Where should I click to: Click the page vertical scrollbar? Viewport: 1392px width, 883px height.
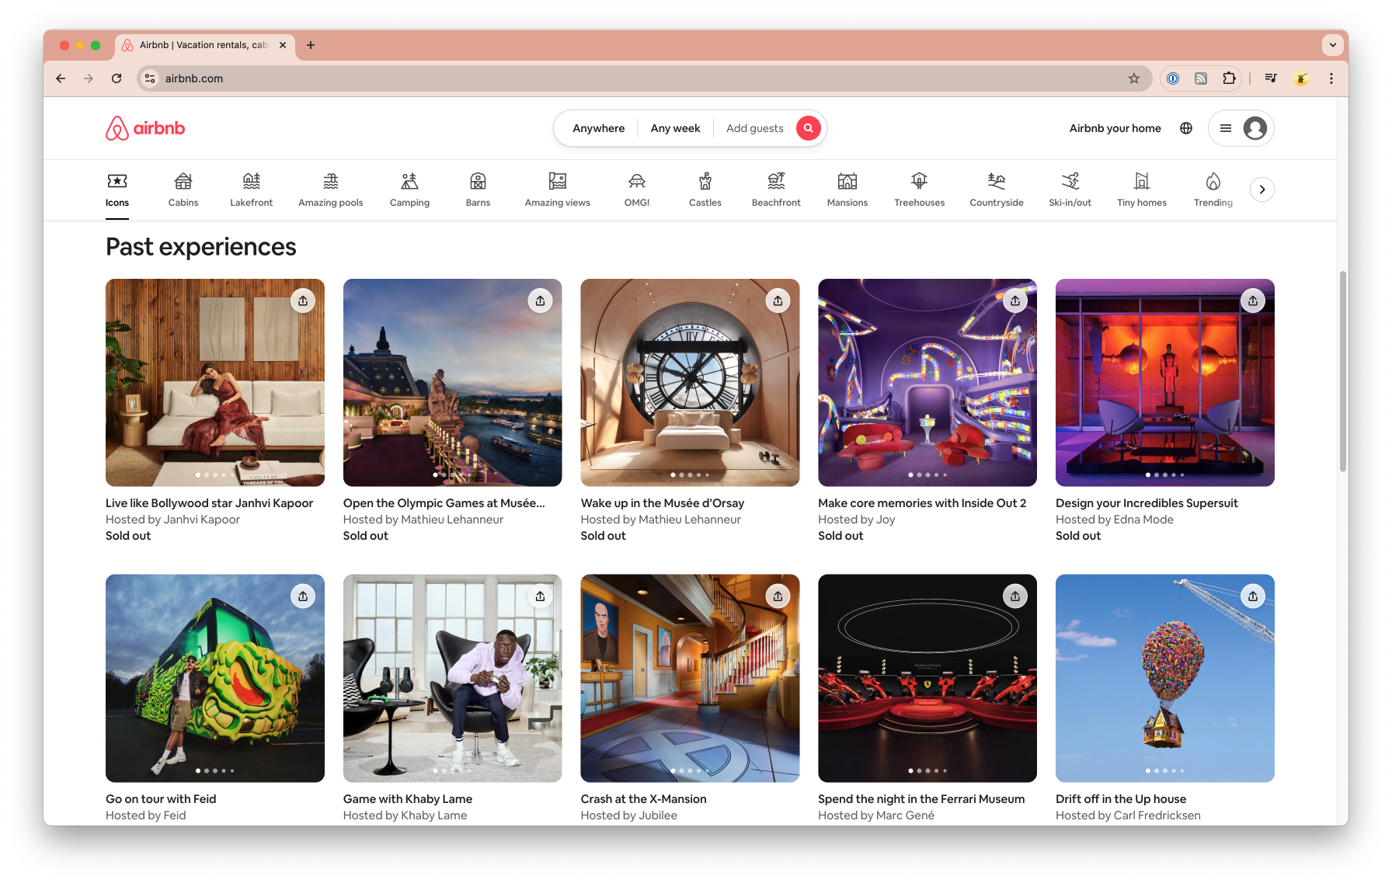[x=1342, y=371]
